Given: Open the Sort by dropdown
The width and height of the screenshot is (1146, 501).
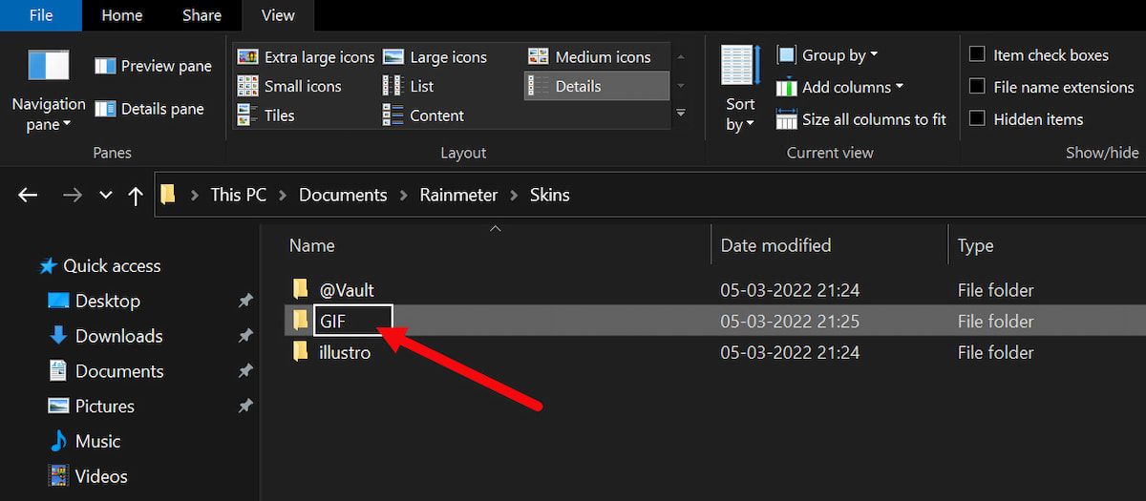Looking at the screenshot, I should coord(739,88).
